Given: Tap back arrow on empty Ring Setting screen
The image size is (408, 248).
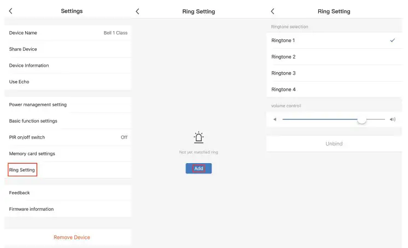Looking at the screenshot, I should (x=137, y=11).
